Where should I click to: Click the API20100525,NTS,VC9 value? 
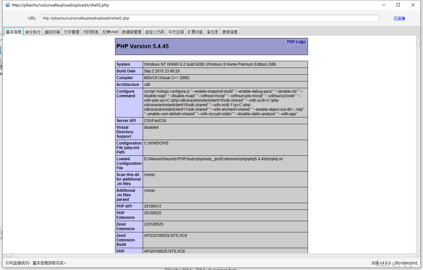[164, 251]
